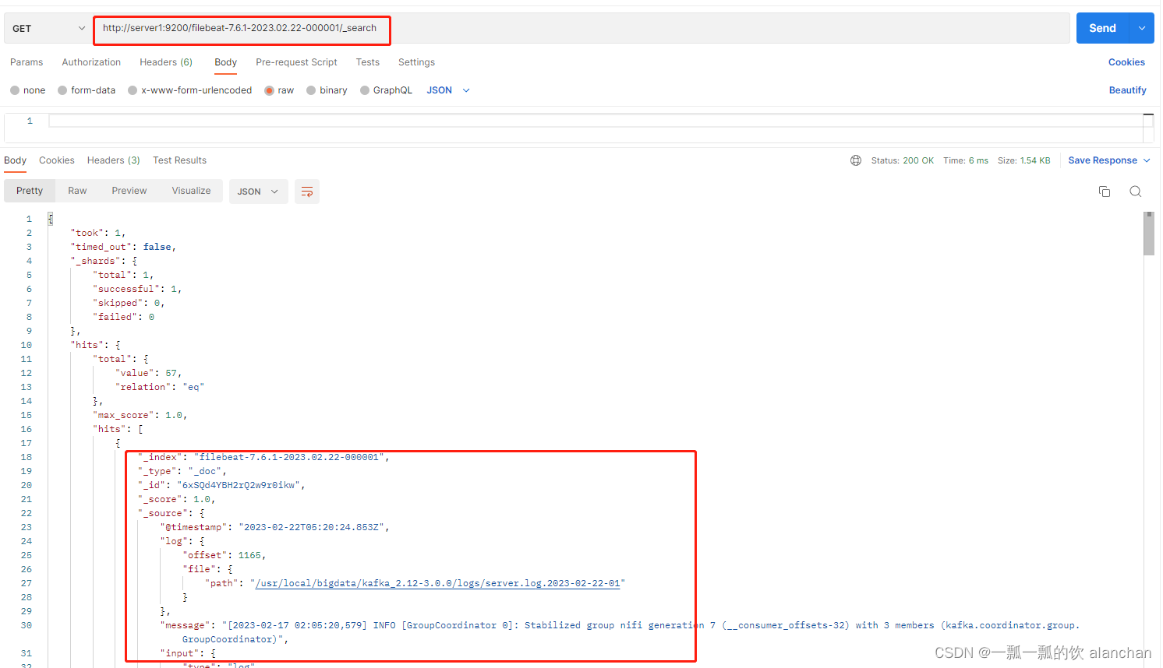
Task: Collapse the JSON response at line 1
Action: click(50, 218)
